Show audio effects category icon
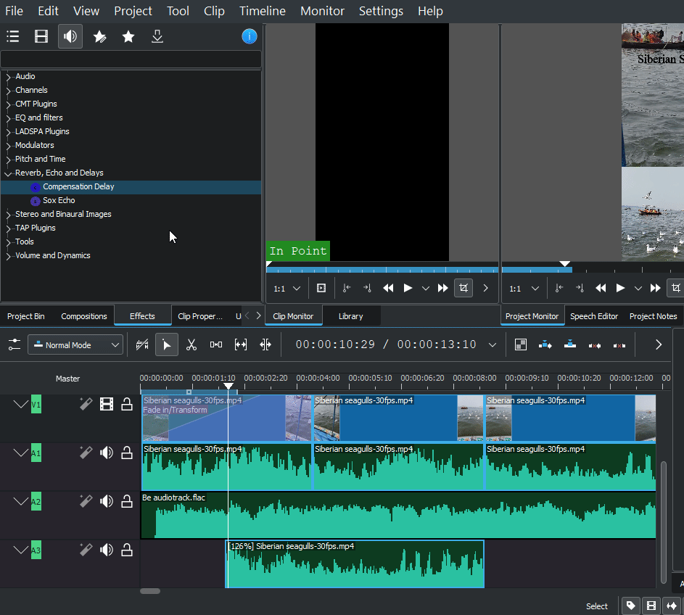This screenshot has width=684, height=615. coord(70,36)
